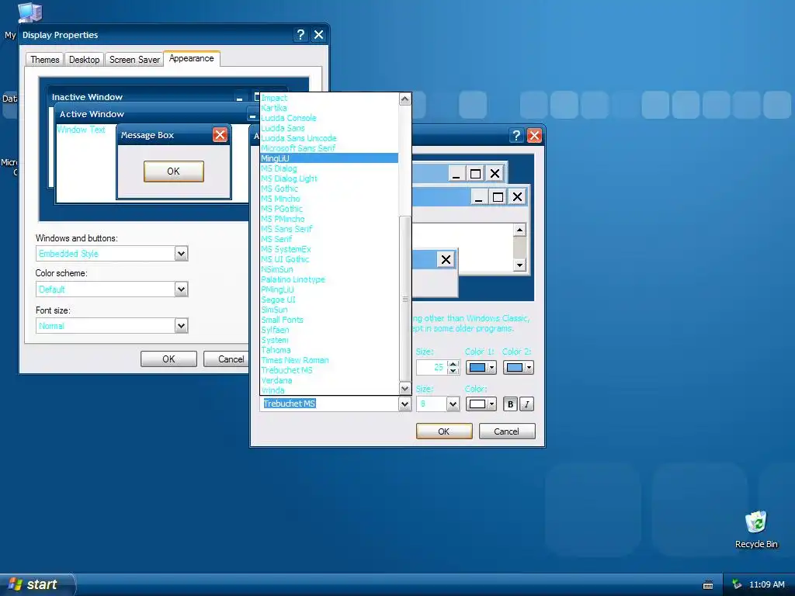Select Segoe UI in the font list

tap(329, 300)
